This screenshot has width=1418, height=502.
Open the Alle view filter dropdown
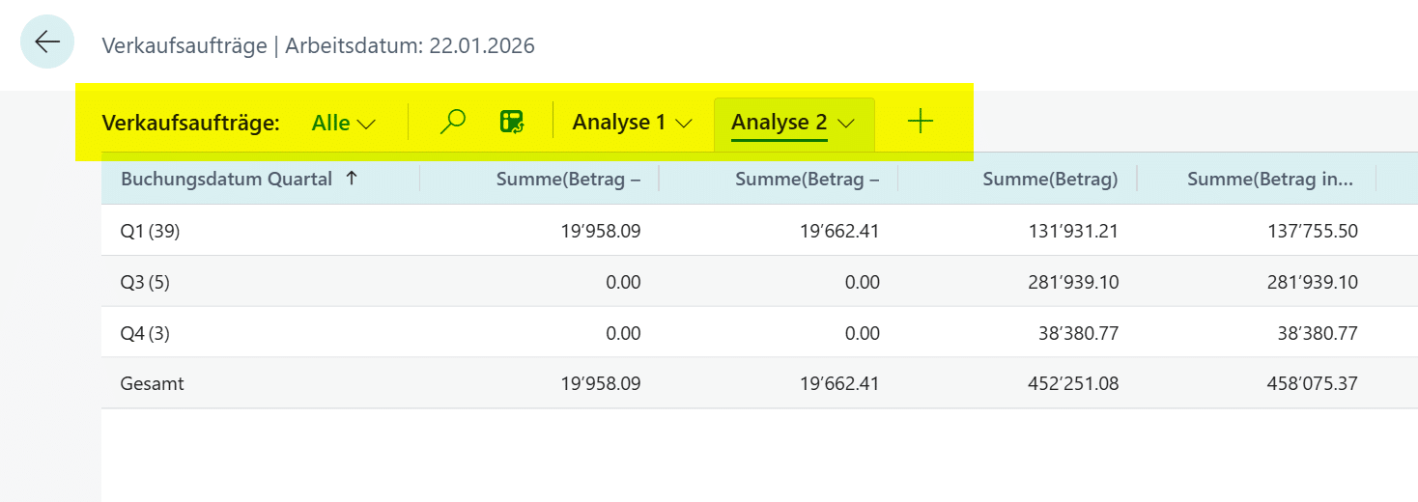point(343,123)
